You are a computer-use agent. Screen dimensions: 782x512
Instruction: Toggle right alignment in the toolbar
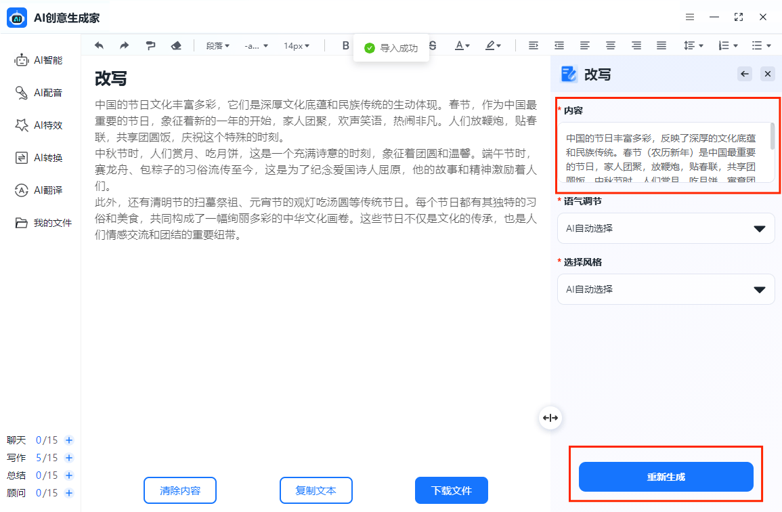[x=636, y=45]
